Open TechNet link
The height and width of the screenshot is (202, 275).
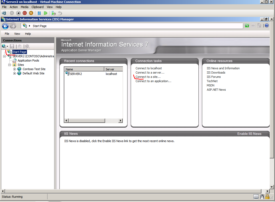(x=212, y=81)
